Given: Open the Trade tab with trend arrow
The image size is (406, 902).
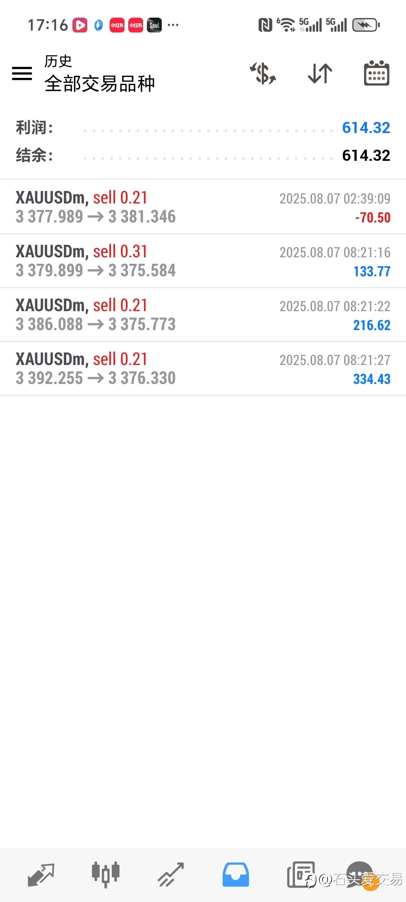Looking at the screenshot, I should (x=171, y=875).
